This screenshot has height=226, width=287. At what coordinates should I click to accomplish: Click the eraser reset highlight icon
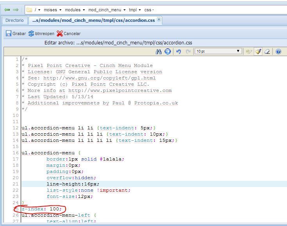267,51
